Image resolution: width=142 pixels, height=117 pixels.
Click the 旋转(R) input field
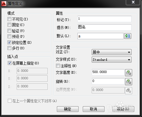[108, 81]
